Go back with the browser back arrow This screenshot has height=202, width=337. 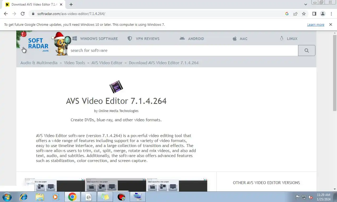point(6,14)
